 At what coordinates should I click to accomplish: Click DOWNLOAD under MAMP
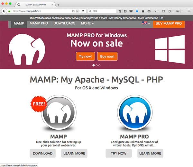coord(42,154)
